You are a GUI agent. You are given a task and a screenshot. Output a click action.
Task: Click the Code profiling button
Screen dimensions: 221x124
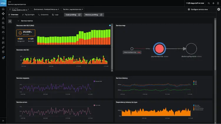(73, 15)
